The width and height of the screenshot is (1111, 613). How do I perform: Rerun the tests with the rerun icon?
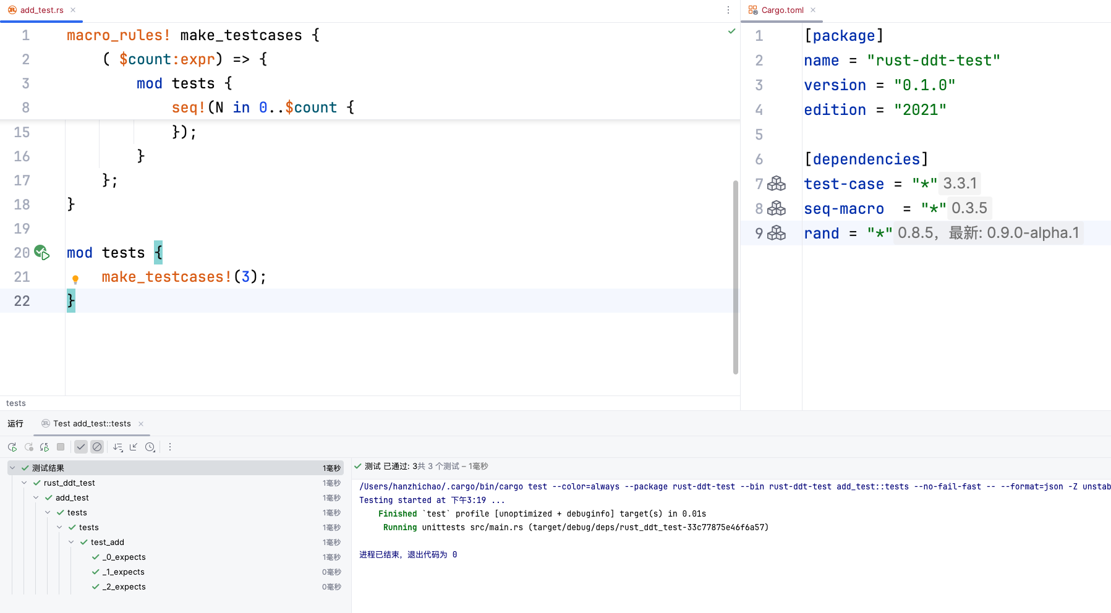click(x=12, y=447)
